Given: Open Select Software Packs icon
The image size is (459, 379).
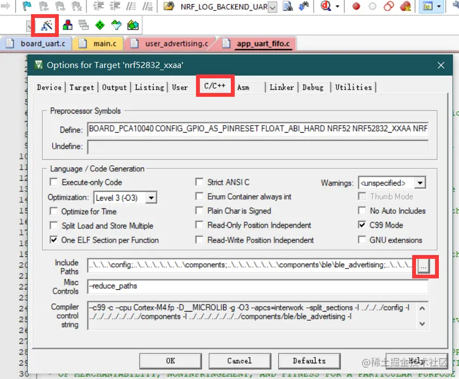Looking at the screenshot, I should click(x=116, y=25).
